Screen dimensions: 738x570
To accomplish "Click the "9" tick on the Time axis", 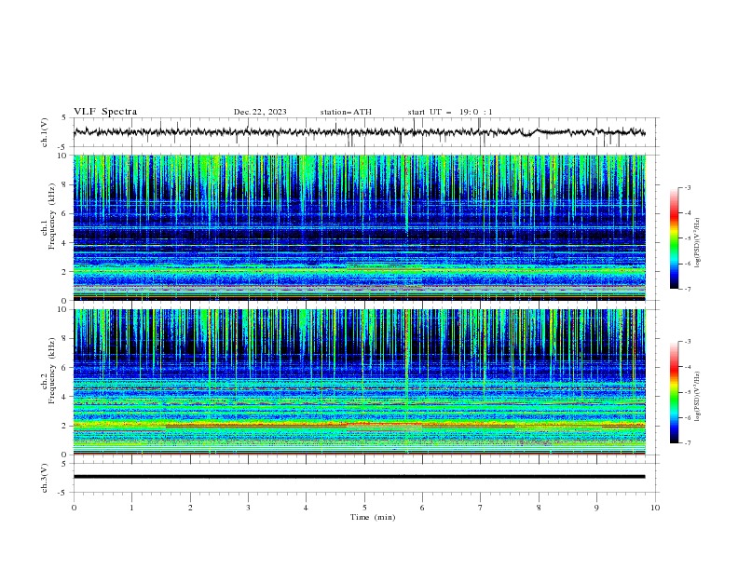I will click(596, 508).
